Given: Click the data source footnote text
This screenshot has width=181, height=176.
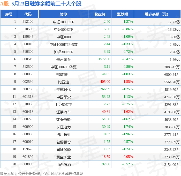Looking at the screenshot, I should [x=42, y=174].
